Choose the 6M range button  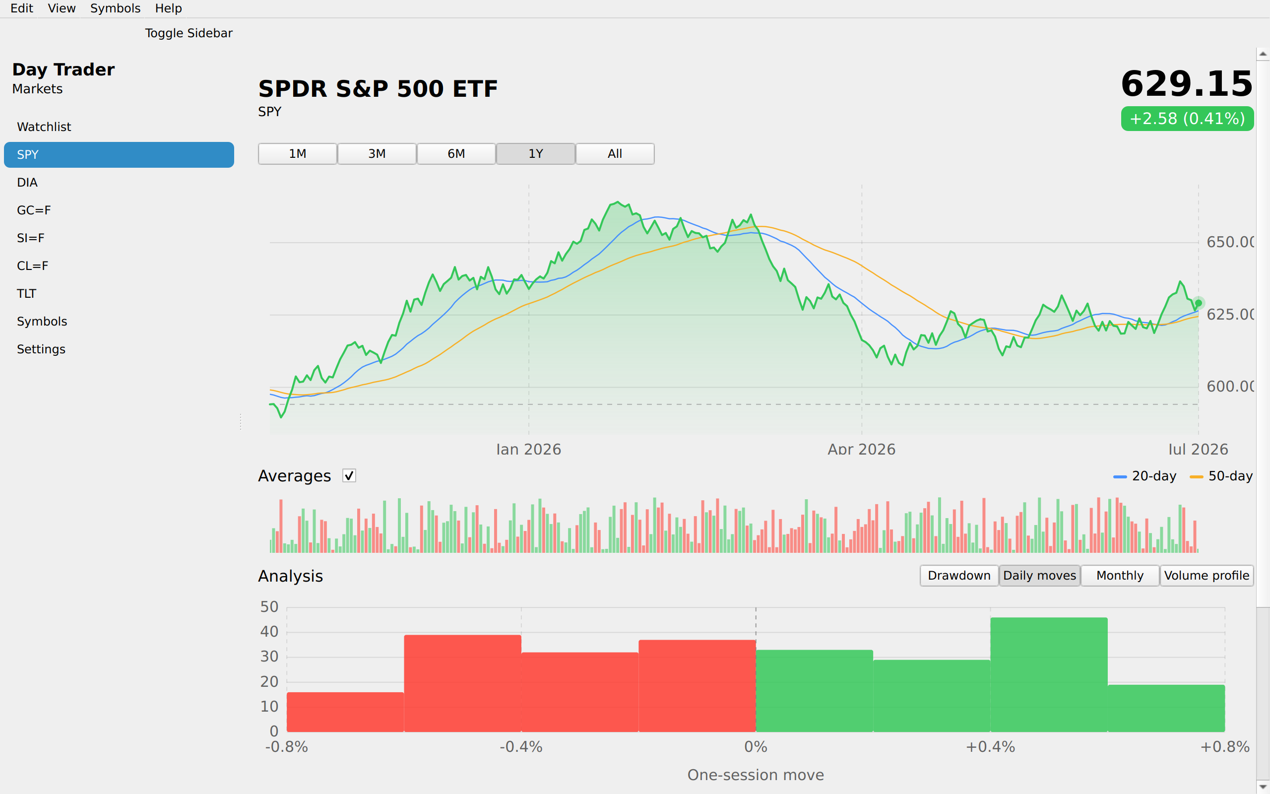pyautogui.click(x=456, y=154)
